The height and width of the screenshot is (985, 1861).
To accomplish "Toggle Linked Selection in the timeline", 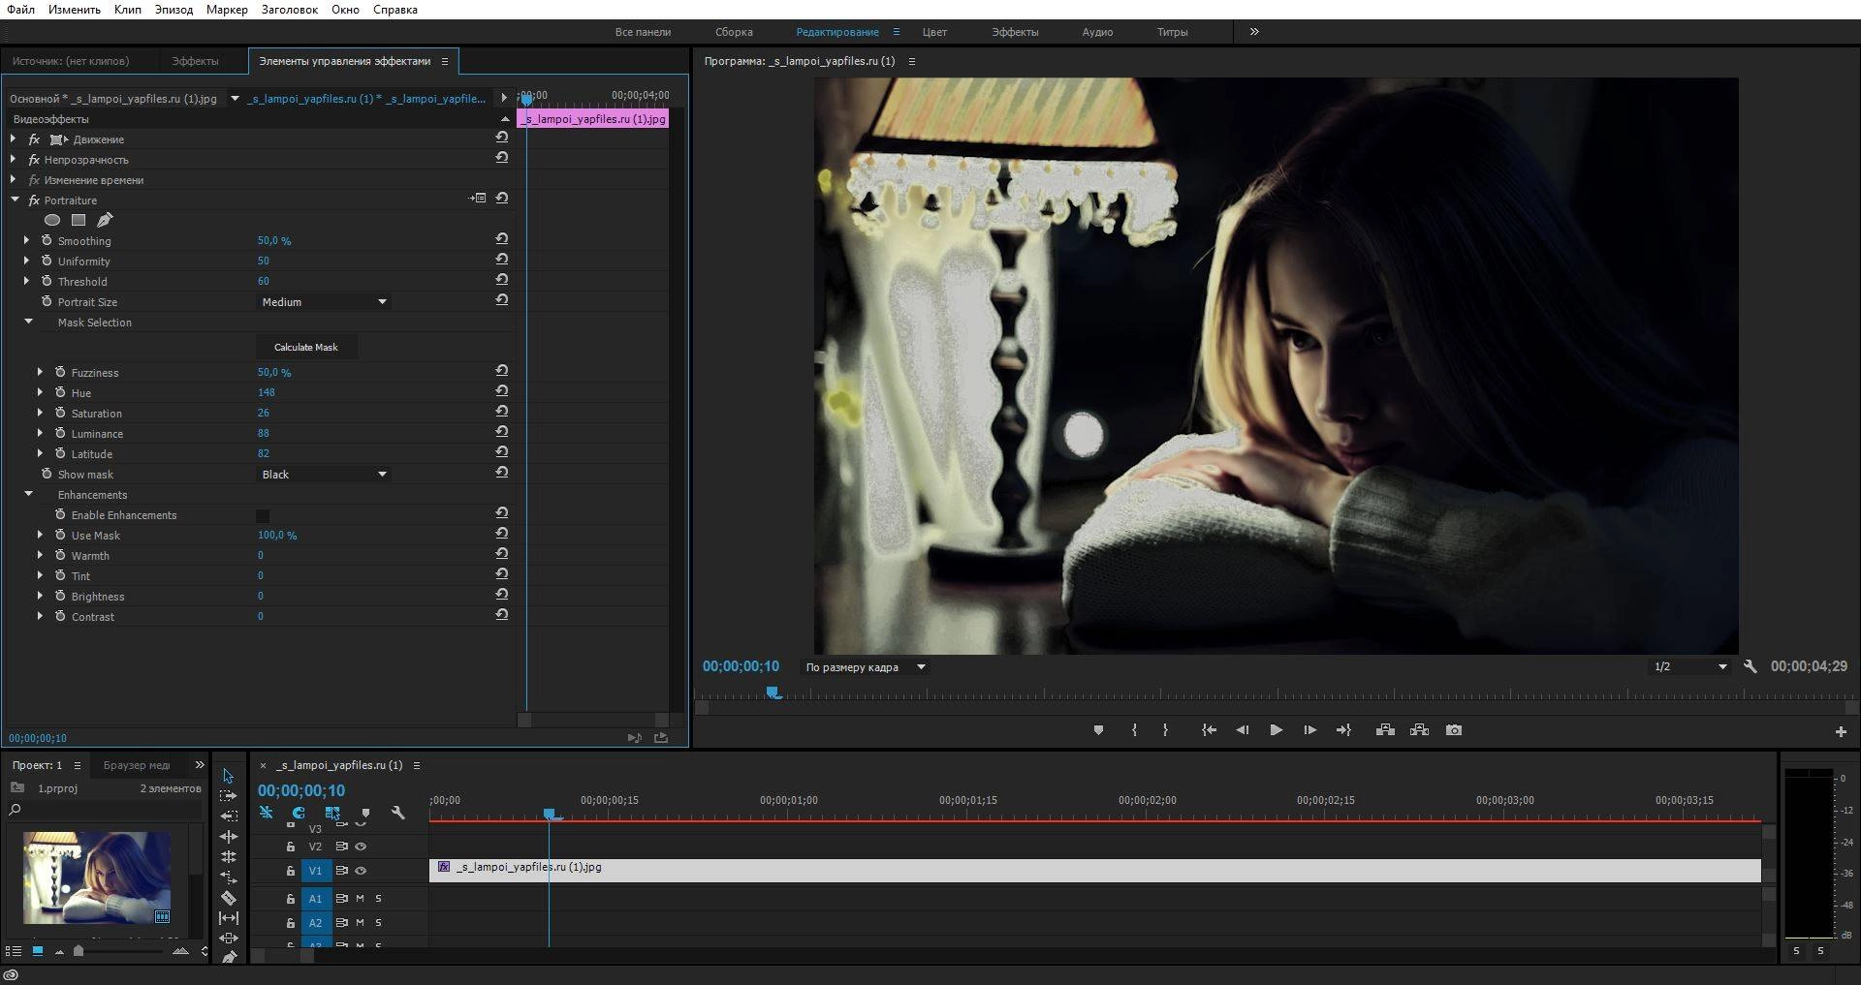I will (332, 813).
